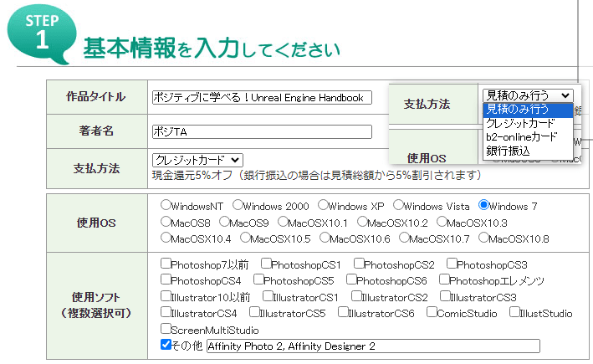Pick the MacOSX10.5 radio button
This screenshot has height=364, width=593.
coord(245,238)
